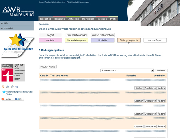Open the Beratung navigation tab
The image size is (180, 138).
pyautogui.click(x=60, y=19)
